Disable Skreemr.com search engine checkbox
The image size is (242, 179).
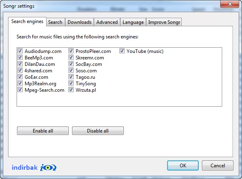click(x=71, y=57)
